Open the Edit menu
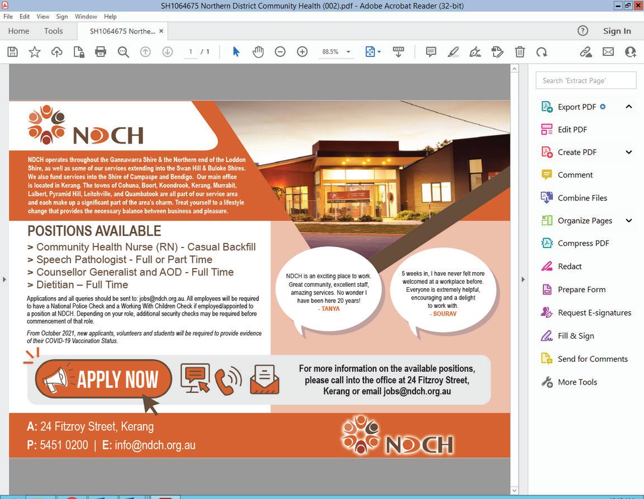Screen dimensions: 644x499 (x=25, y=16)
